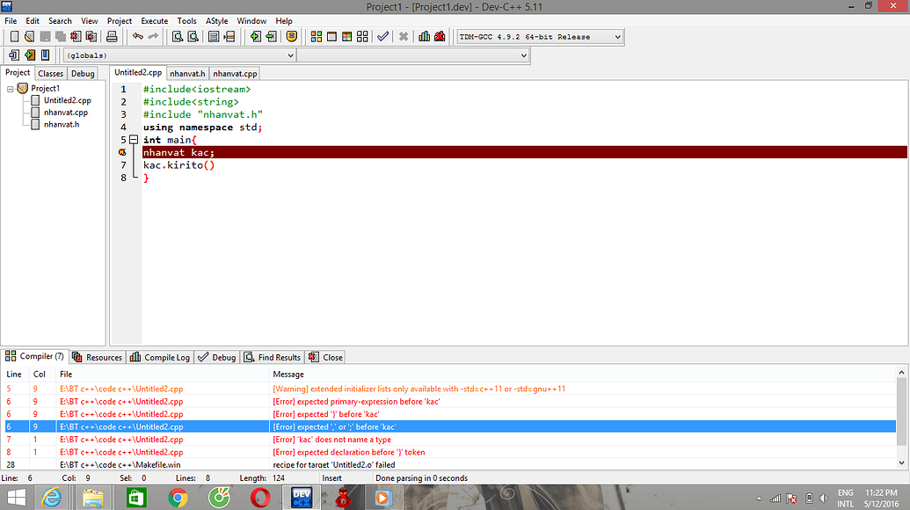This screenshot has width=910, height=510.
Task: Click code line 7 kac.kirito()
Action: [x=178, y=165]
